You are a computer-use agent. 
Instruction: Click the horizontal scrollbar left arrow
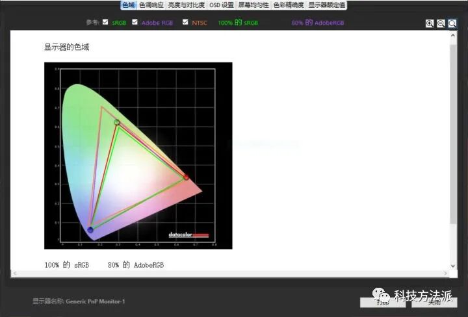tap(15, 273)
